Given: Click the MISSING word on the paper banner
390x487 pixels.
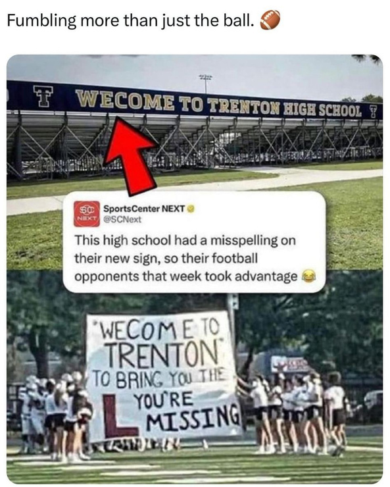Looking at the screenshot, I should pyautogui.click(x=194, y=417).
